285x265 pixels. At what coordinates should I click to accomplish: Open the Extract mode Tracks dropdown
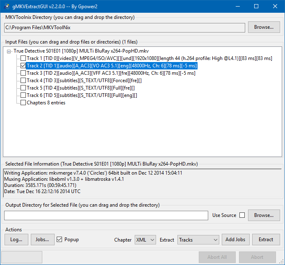(x=198, y=240)
